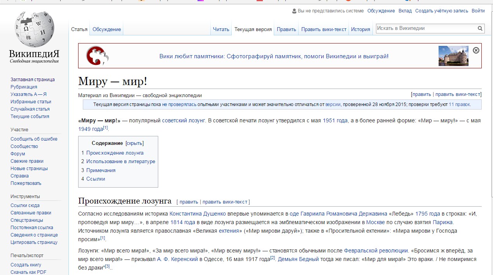Open 'Избранные статьи'
Viewport: 493px width, 275px height.
click(31, 102)
